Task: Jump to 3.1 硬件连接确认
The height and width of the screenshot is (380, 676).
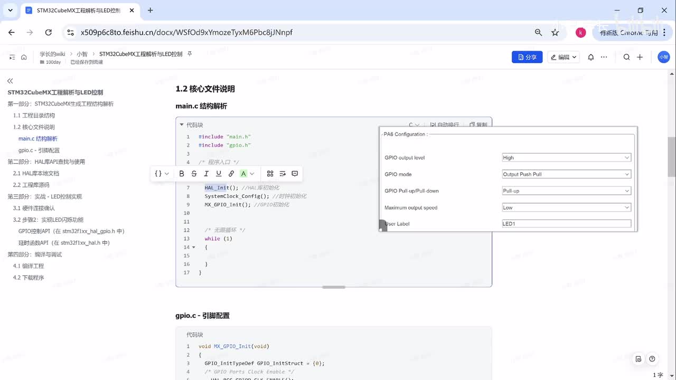Action: click(x=34, y=208)
